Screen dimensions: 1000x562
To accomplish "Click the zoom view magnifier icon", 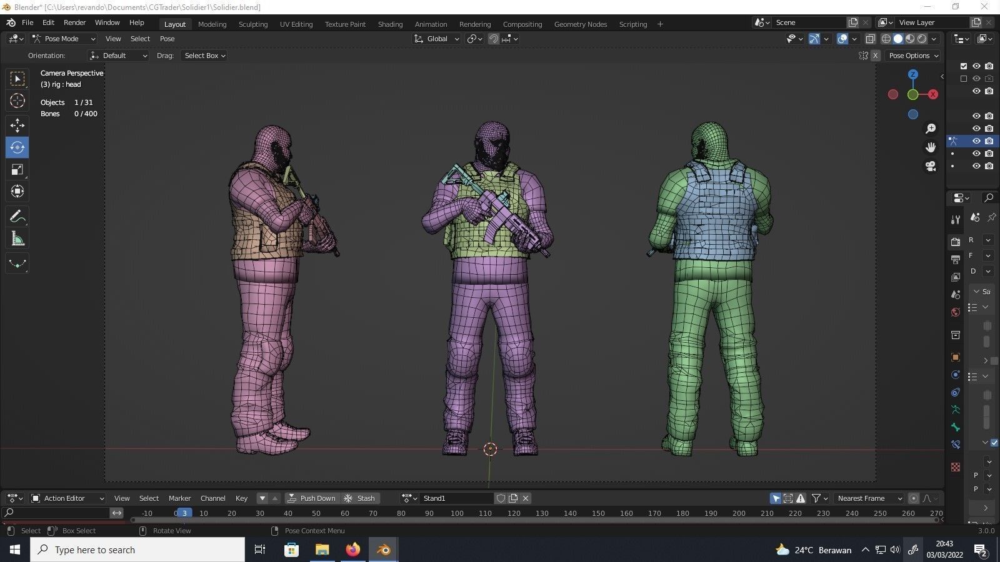I will tap(931, 128).
